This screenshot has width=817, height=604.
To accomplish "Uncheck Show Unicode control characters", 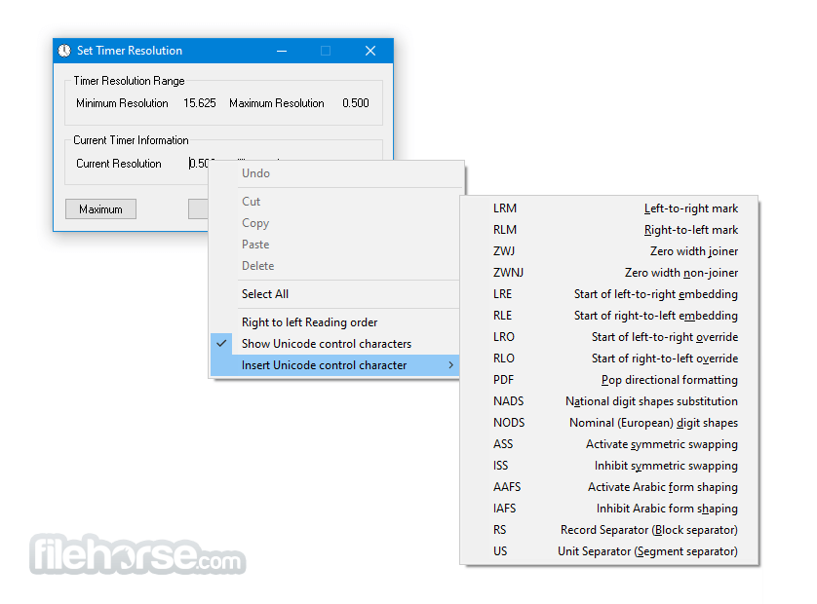I will pos(335,344).
